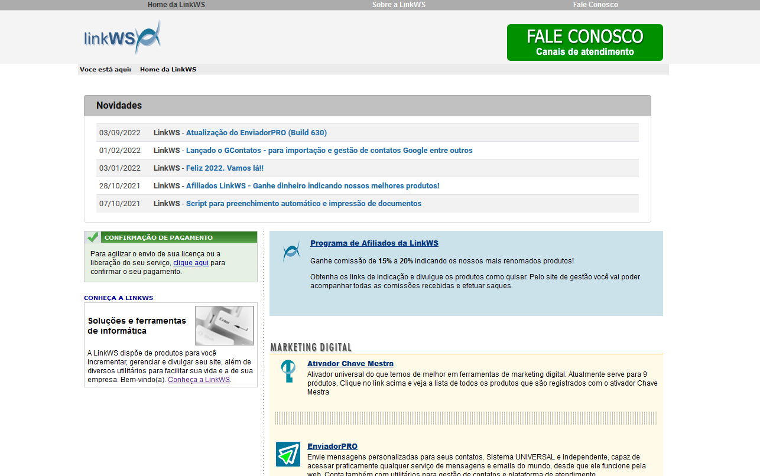Open Ativador Chave Mestra product link
The height and width of the screenshot is (476, 760).
pos(350,364)
